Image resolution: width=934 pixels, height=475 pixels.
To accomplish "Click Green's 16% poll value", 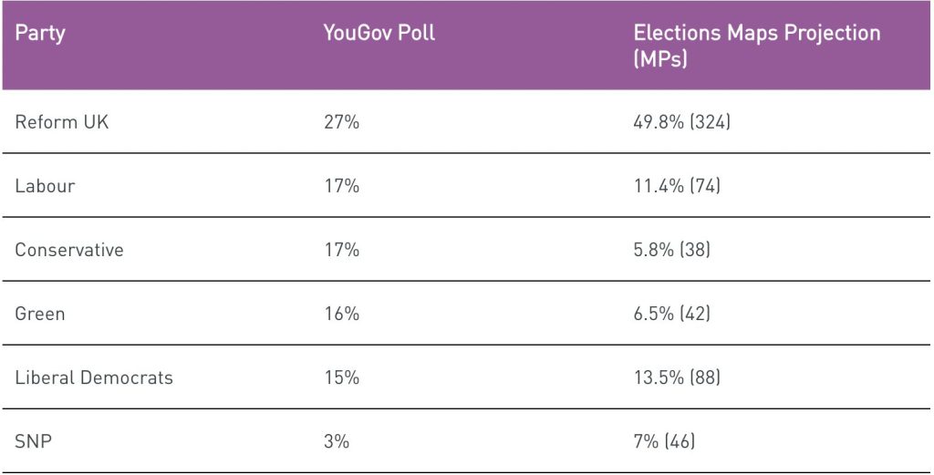I will (342, 314).
